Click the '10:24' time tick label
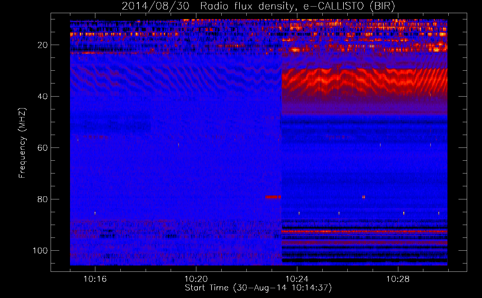482x298 pixels. click(297, 279)
